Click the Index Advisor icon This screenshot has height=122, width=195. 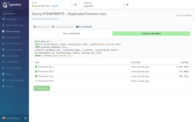click(x=3, y=37)
